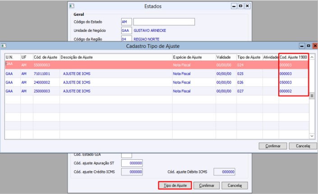Image resolution: width=318 pixels, height=194 pixels.
Task: Click the table scrollbar up arrow
Action: 312,57
